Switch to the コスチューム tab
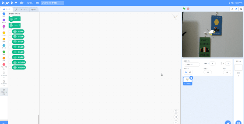 tap(21, 9)
